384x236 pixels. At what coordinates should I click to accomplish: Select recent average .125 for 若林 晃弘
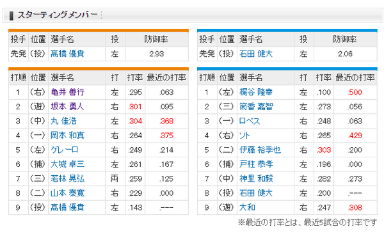[166, 179]
